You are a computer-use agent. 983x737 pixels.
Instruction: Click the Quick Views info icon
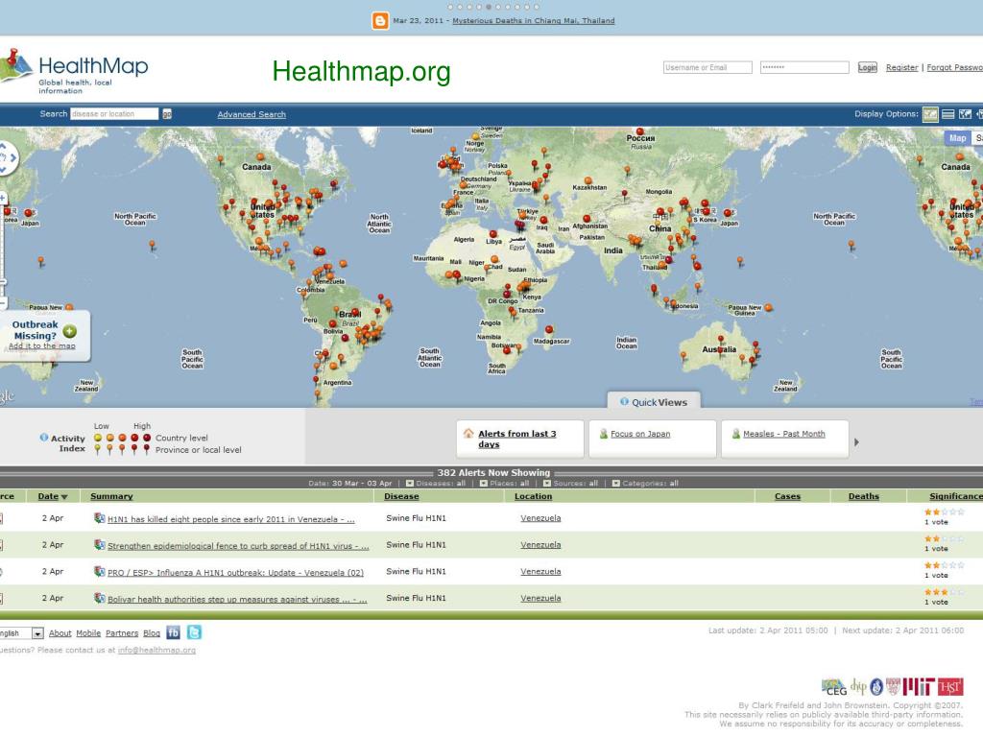click(x=624, y=402)
